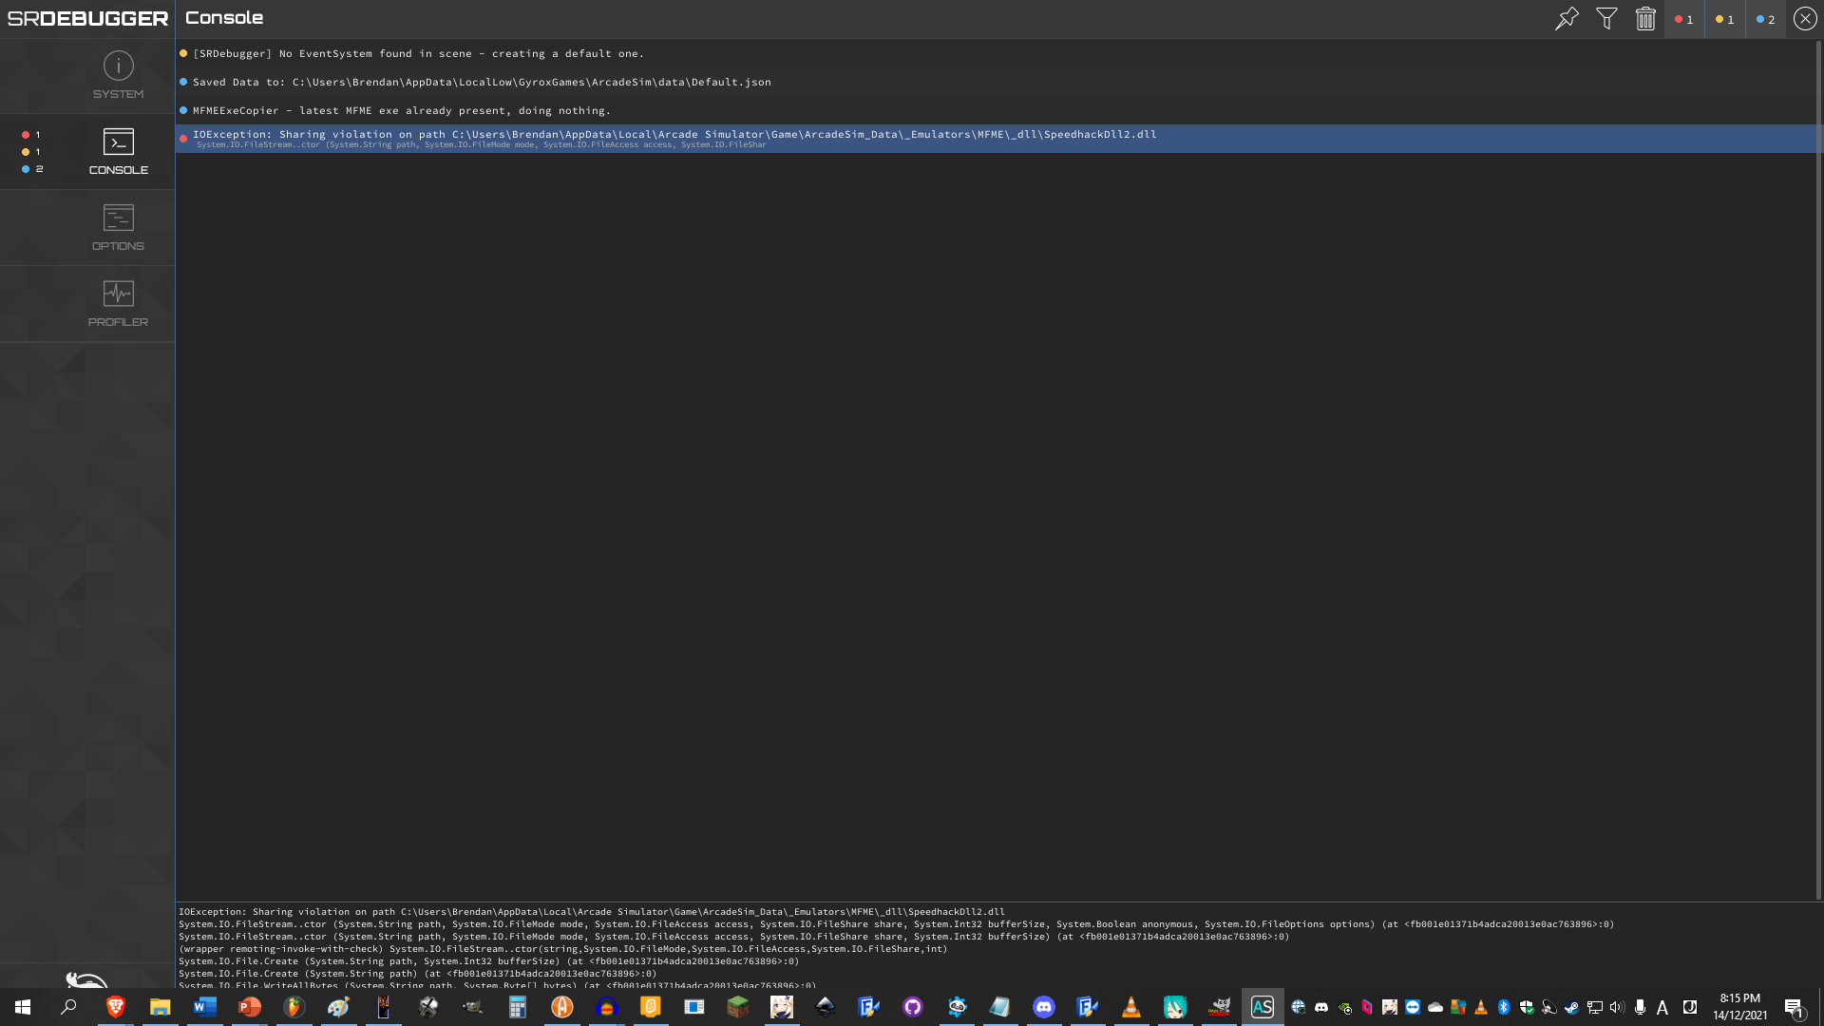Toggle blue info messages filter

1765,19
